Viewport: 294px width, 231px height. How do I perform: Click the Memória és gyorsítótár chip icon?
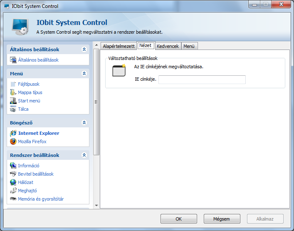tap(13, 199)
